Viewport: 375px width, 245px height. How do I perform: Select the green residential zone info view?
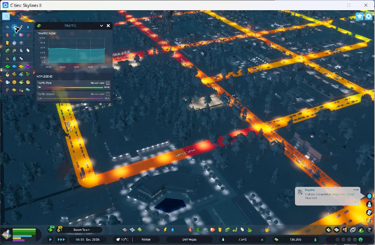coord(7,66)
